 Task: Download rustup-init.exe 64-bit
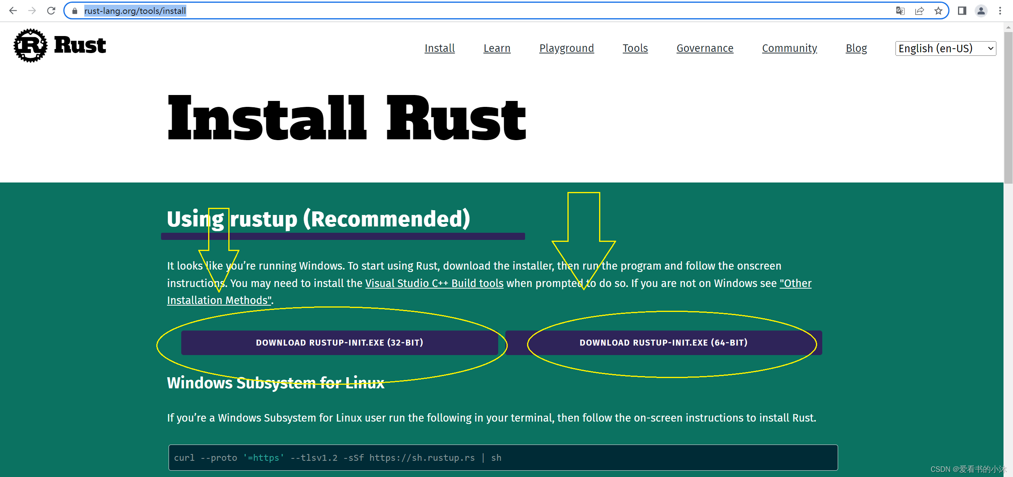click(664, 343)
